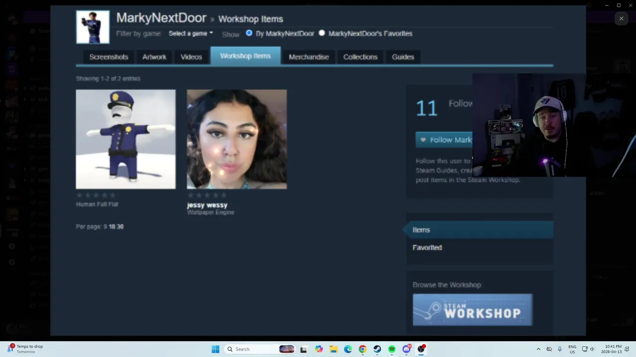
Task: Click the microphone tray icon
Action: point(560,349)
